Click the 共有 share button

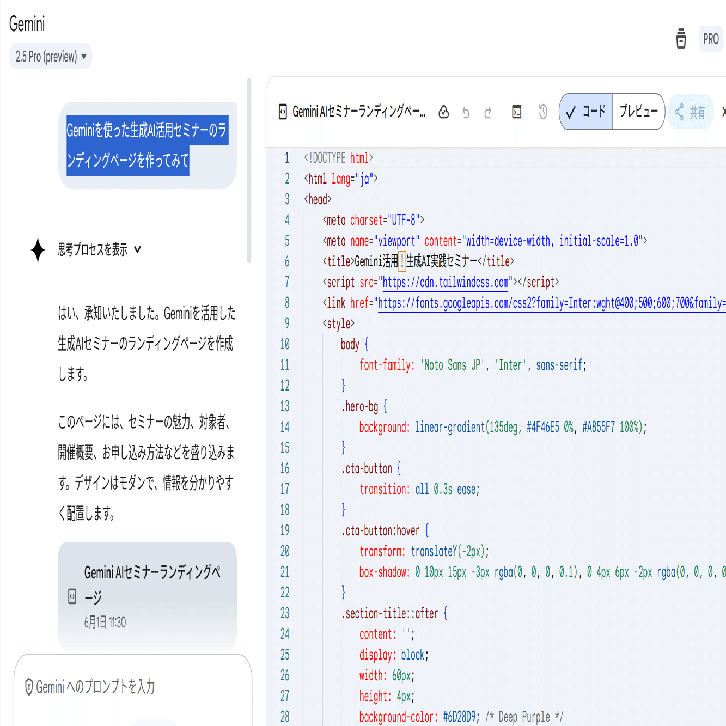691,112
